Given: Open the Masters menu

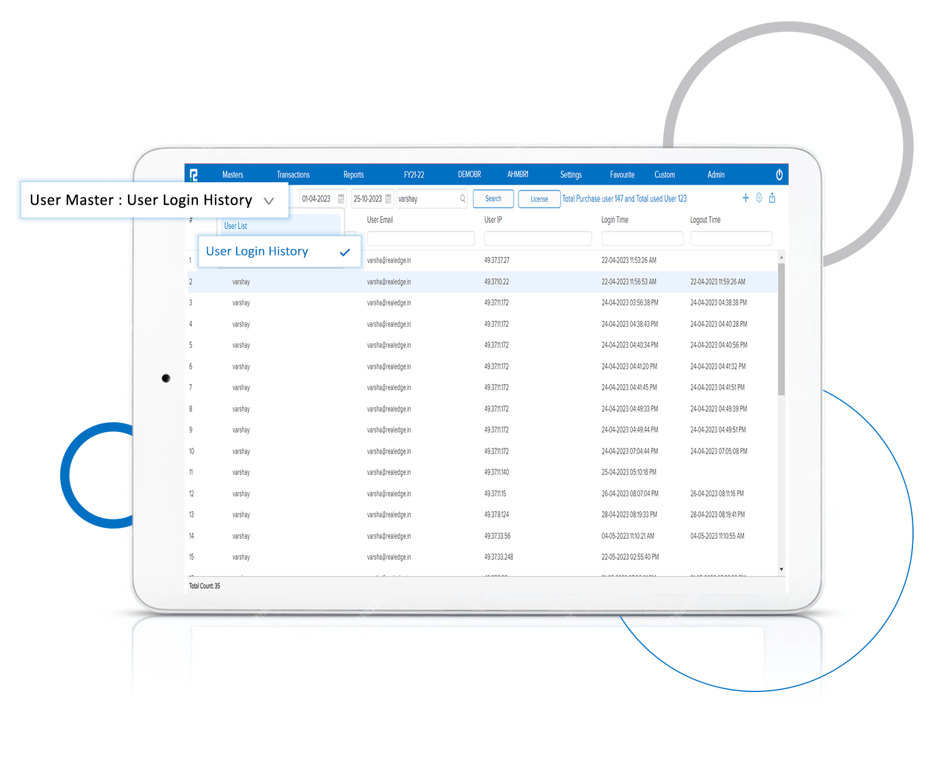Looking at the screenshot, I should [x=233, y=174].
